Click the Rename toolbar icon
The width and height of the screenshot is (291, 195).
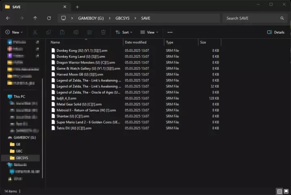pyautogui.click(x=76, y=32)
